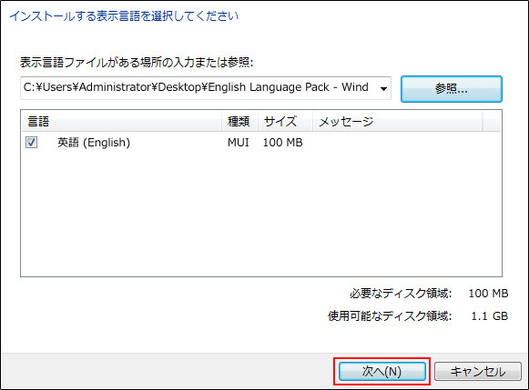The width and height of the screenshot is (529, 390).
Task: Click the 100 MB size cell in list
Action: (x=283, y=143)
